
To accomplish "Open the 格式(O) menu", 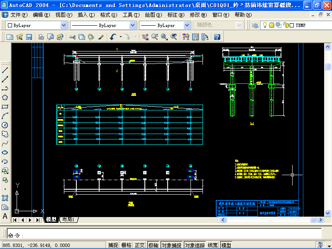I will click(x=109, y=15).
